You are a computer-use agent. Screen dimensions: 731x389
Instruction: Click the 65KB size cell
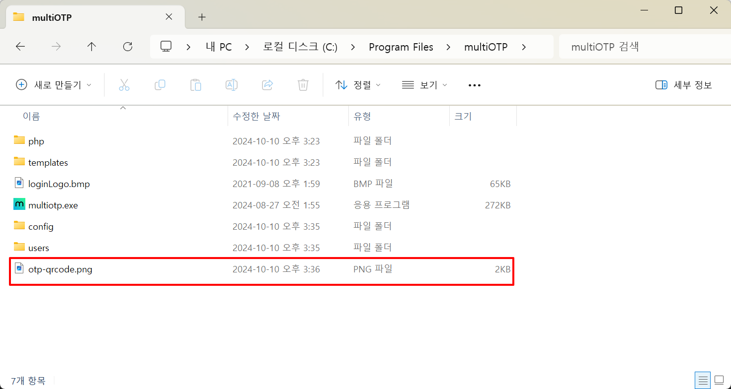point(500,184)
